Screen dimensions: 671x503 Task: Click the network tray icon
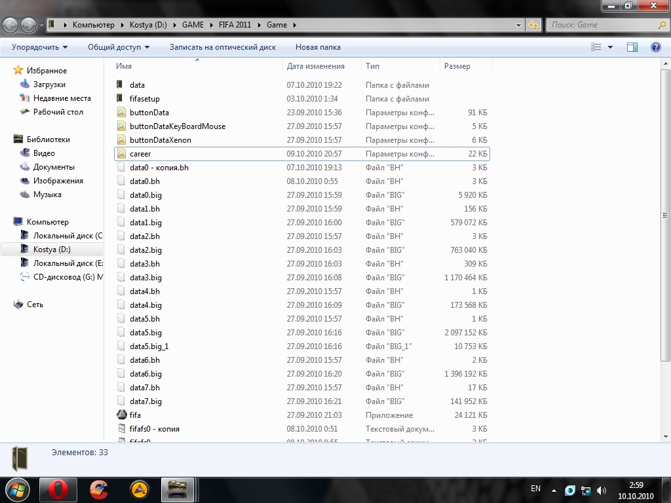tap(586, 491)
